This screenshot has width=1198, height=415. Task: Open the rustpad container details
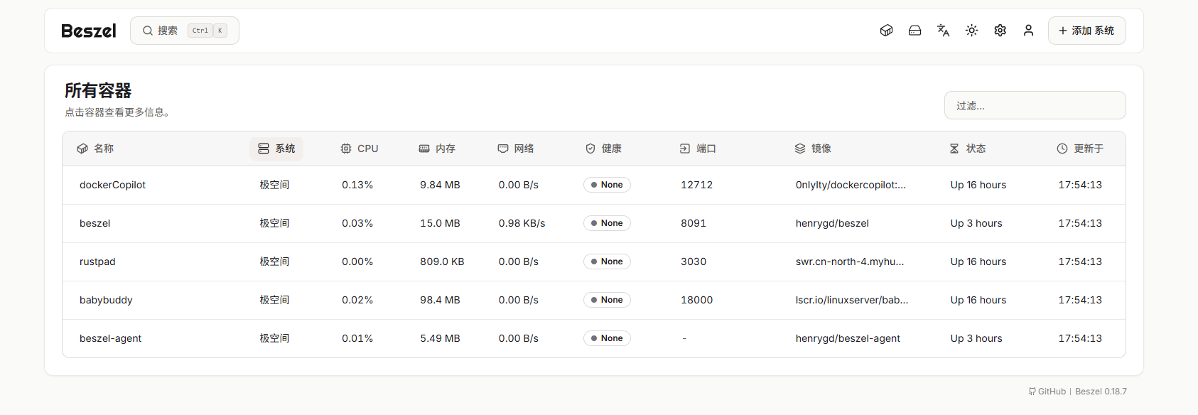click(97, 262)
